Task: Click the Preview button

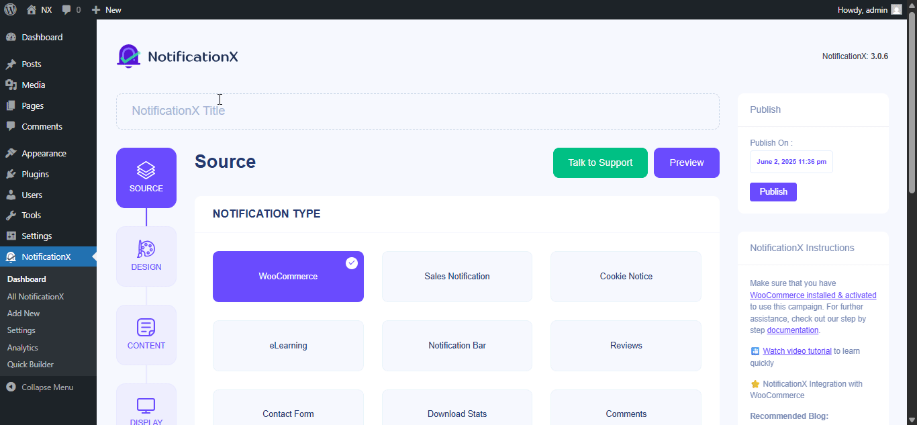Action: tap(687, 162)
